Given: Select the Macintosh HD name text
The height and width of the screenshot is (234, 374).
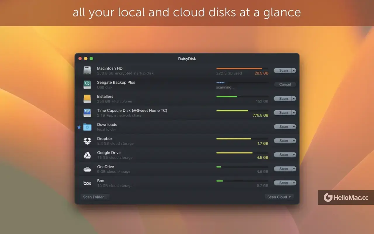Looking at the screenshot, I should pyautogui.click(x=110, y=68).
